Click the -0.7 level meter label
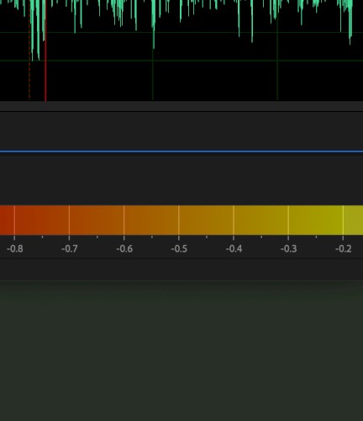The height and width of the screenshot is (421, 363). [70, 248]
